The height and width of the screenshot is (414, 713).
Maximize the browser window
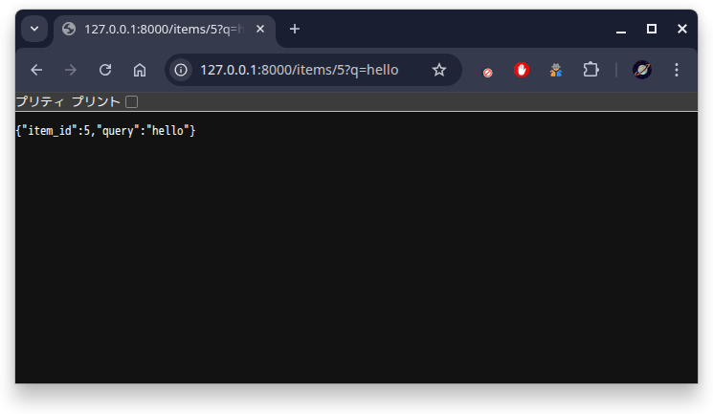point(651,29)
